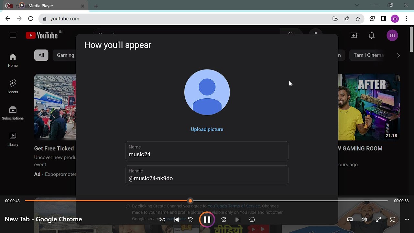Open the Media Player home button
The height and width of the screenshot is (233, 414).
[8, 5]
